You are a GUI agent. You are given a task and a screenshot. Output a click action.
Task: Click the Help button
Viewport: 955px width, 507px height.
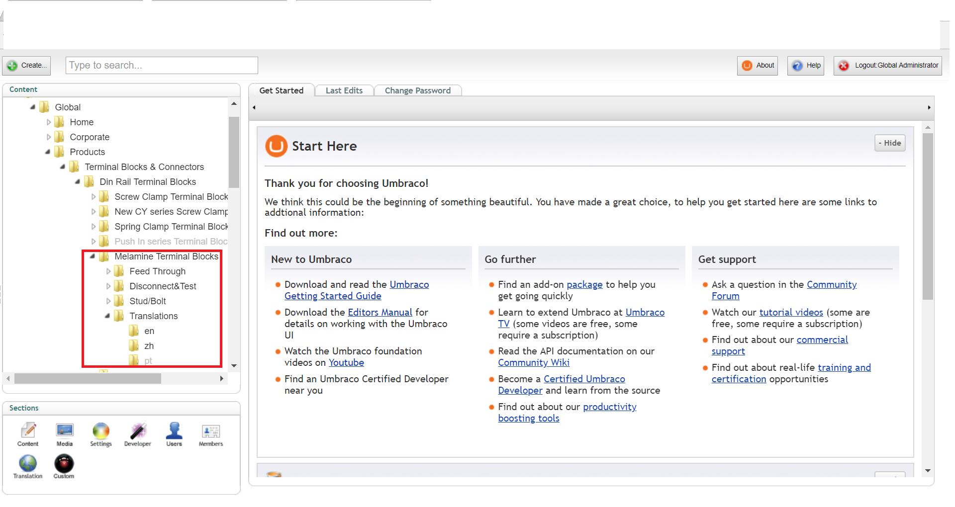(806, 65)
